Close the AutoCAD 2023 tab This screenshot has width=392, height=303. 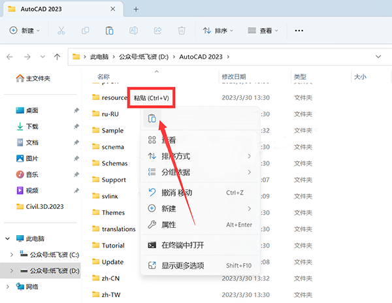(113, 9)
